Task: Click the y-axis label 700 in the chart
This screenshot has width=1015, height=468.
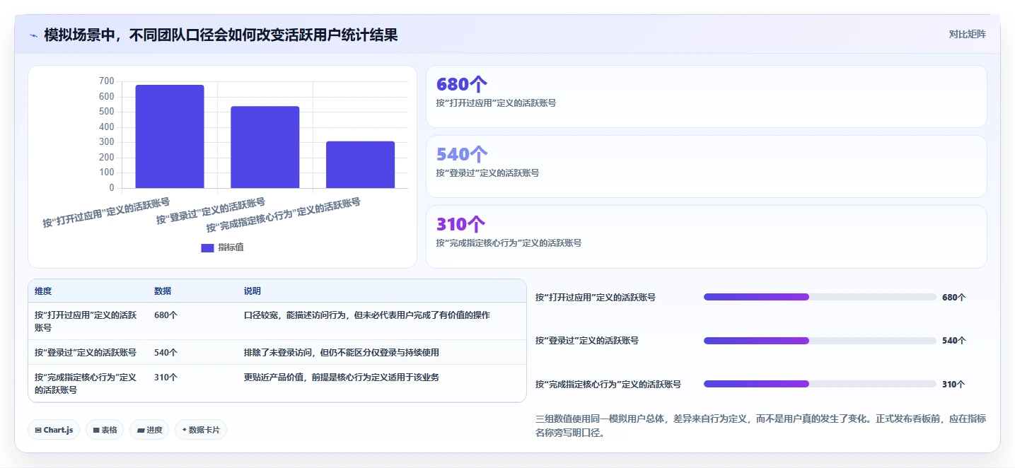Action: point(107,81)
